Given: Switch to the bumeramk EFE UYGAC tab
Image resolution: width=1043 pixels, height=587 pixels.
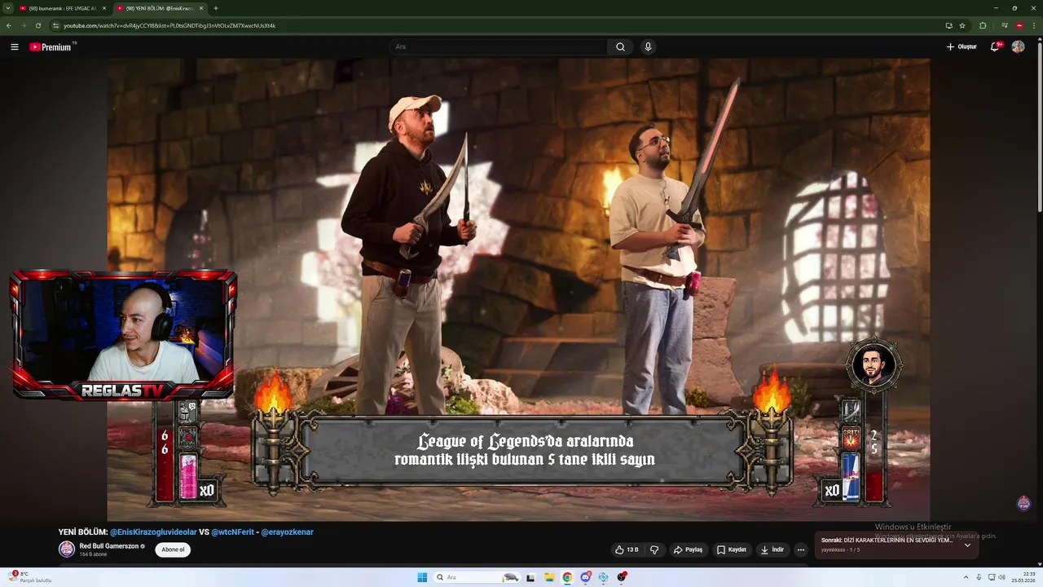Looking at the screenshot, I should [62, 8].
